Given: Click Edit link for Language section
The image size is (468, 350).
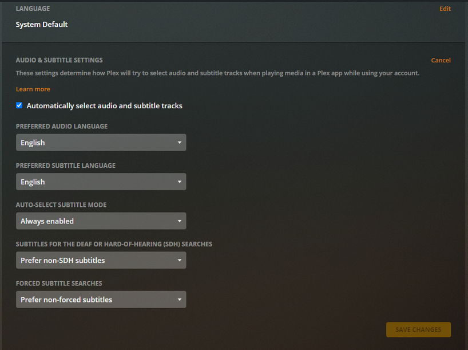Looking at the screenshot, I should coord(445,9).
